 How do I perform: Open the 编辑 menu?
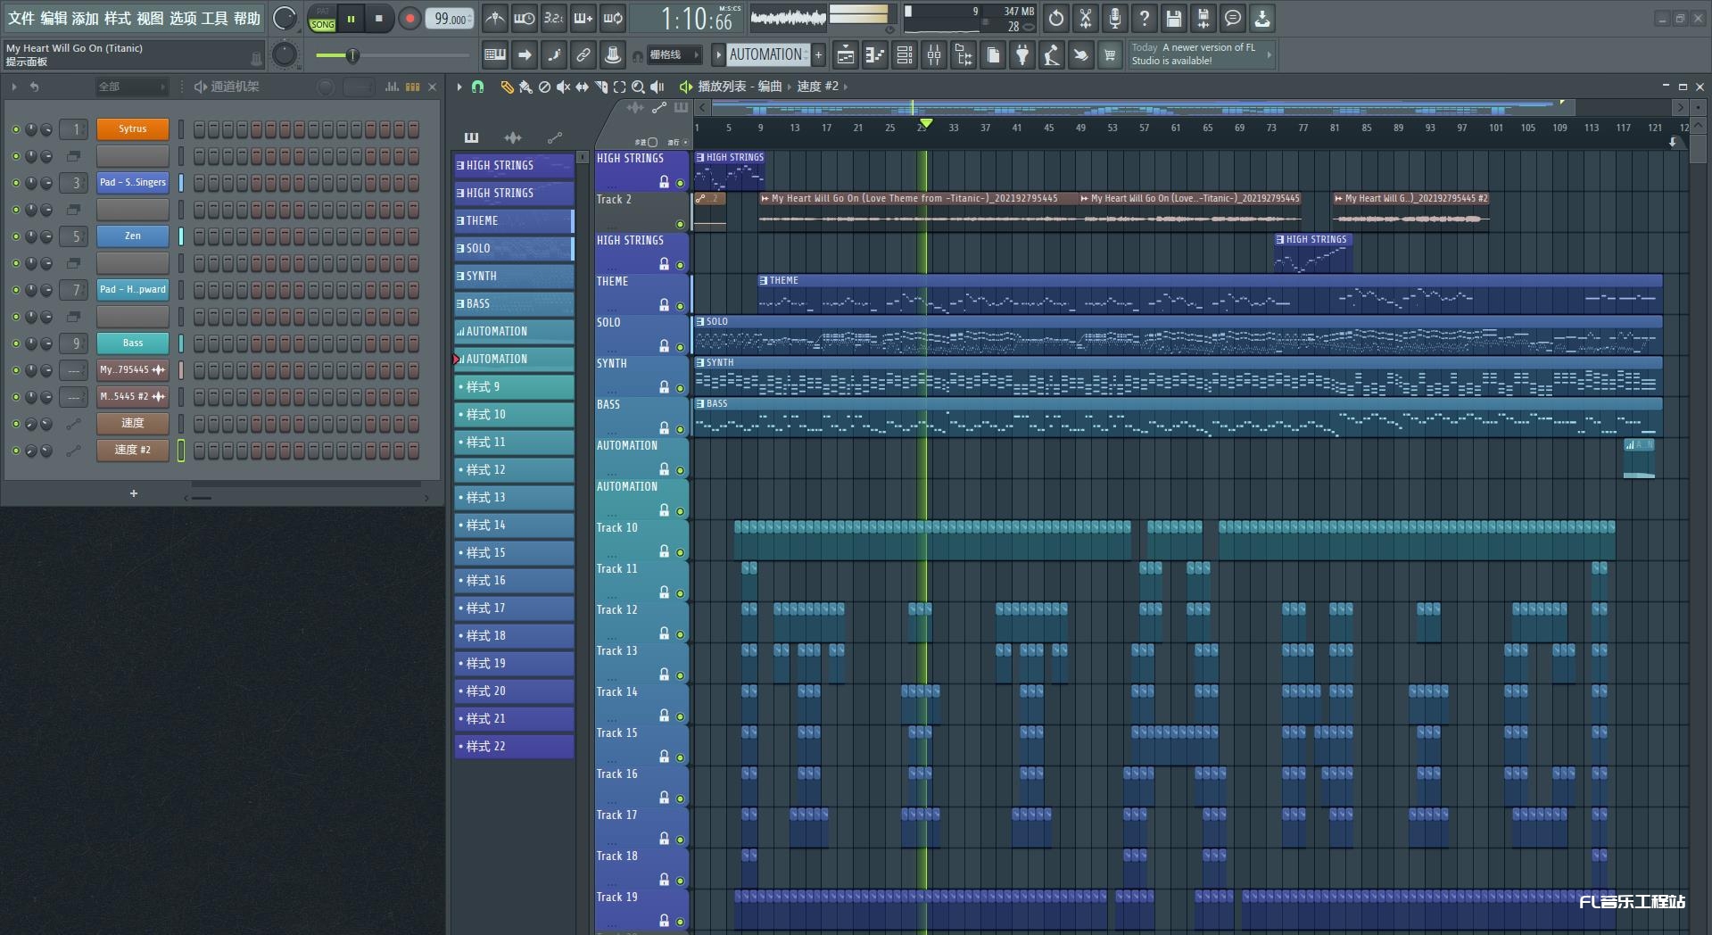[x=54, y=19]
